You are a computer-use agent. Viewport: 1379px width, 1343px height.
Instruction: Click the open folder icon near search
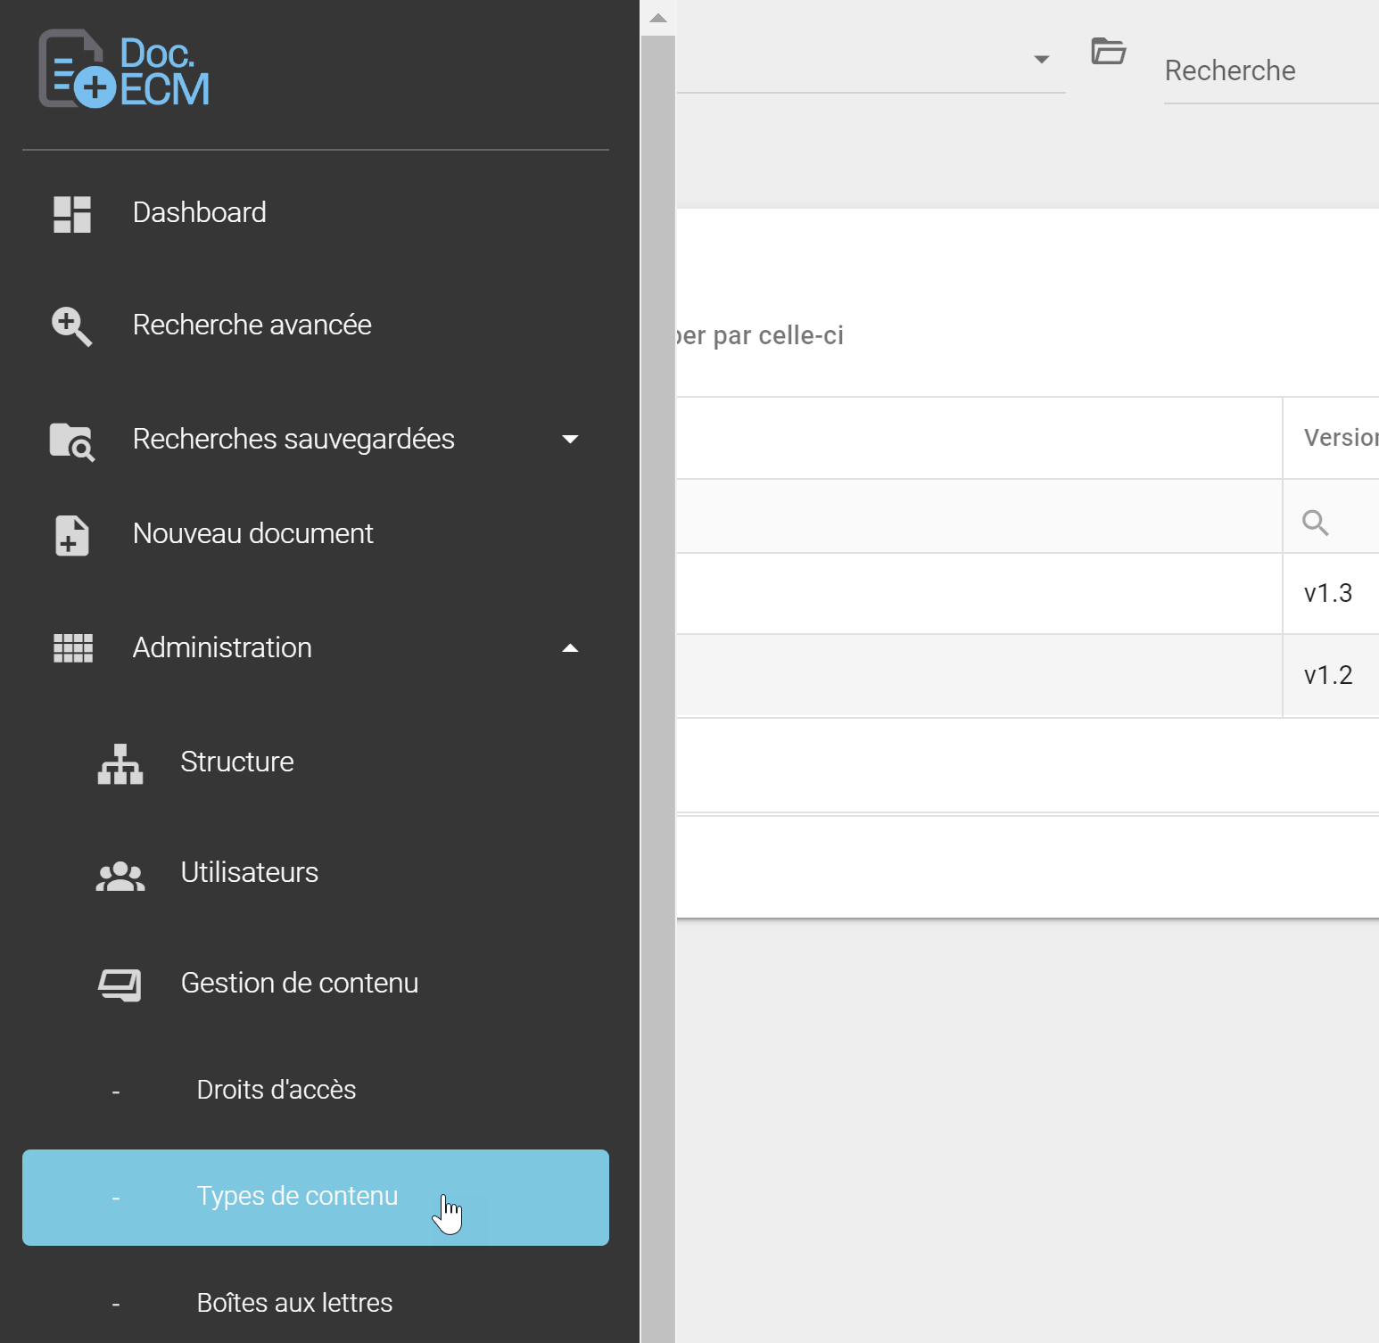pyautogui.click(x=1108, y=52)
